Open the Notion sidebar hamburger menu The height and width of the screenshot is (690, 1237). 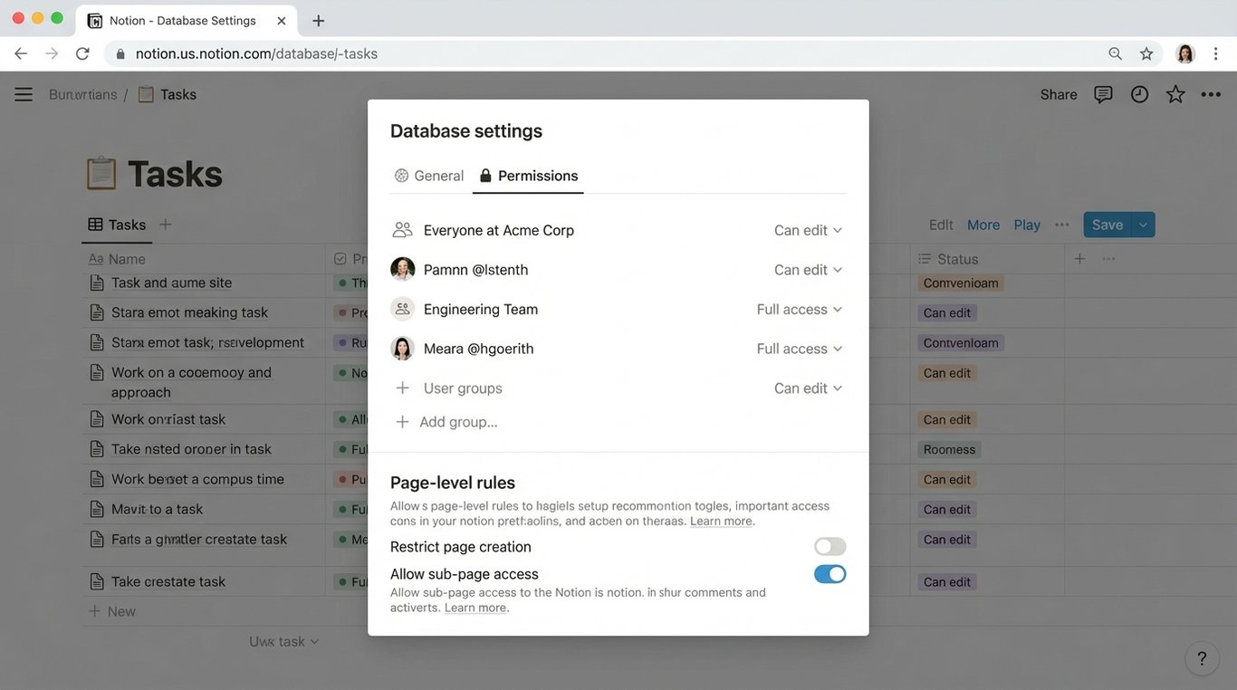click(24, 94)
